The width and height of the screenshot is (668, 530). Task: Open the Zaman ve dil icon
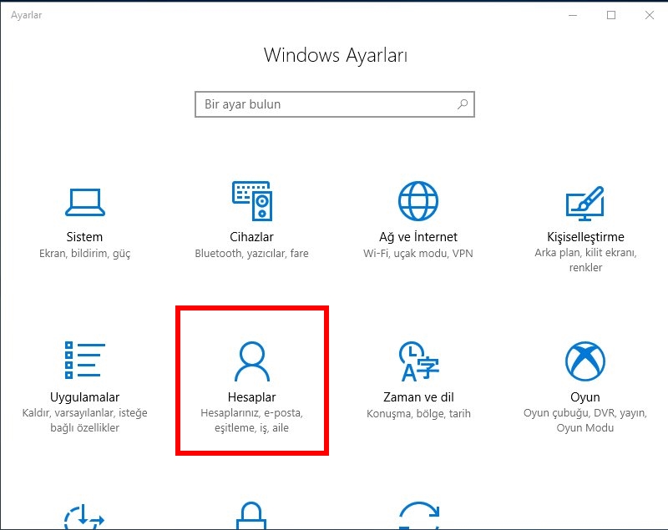419,361
